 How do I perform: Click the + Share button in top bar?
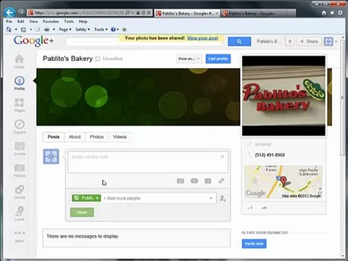point(309,41)
